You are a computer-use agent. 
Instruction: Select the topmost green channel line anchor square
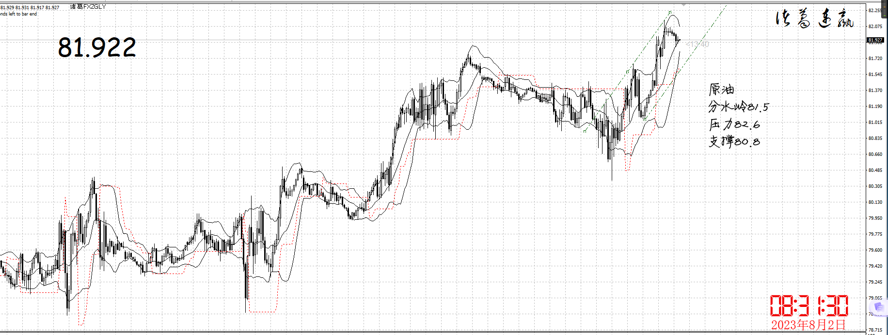tap(670, 13)
